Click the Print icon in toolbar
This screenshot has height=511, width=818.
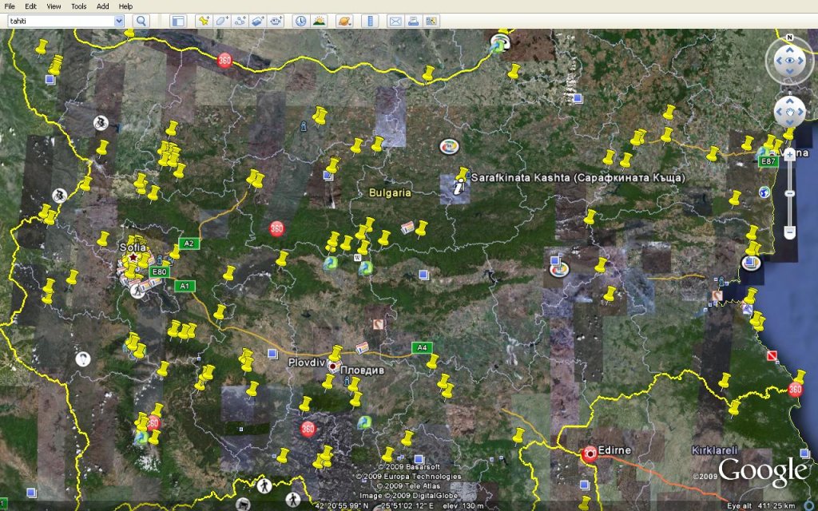tap(413, 22)
